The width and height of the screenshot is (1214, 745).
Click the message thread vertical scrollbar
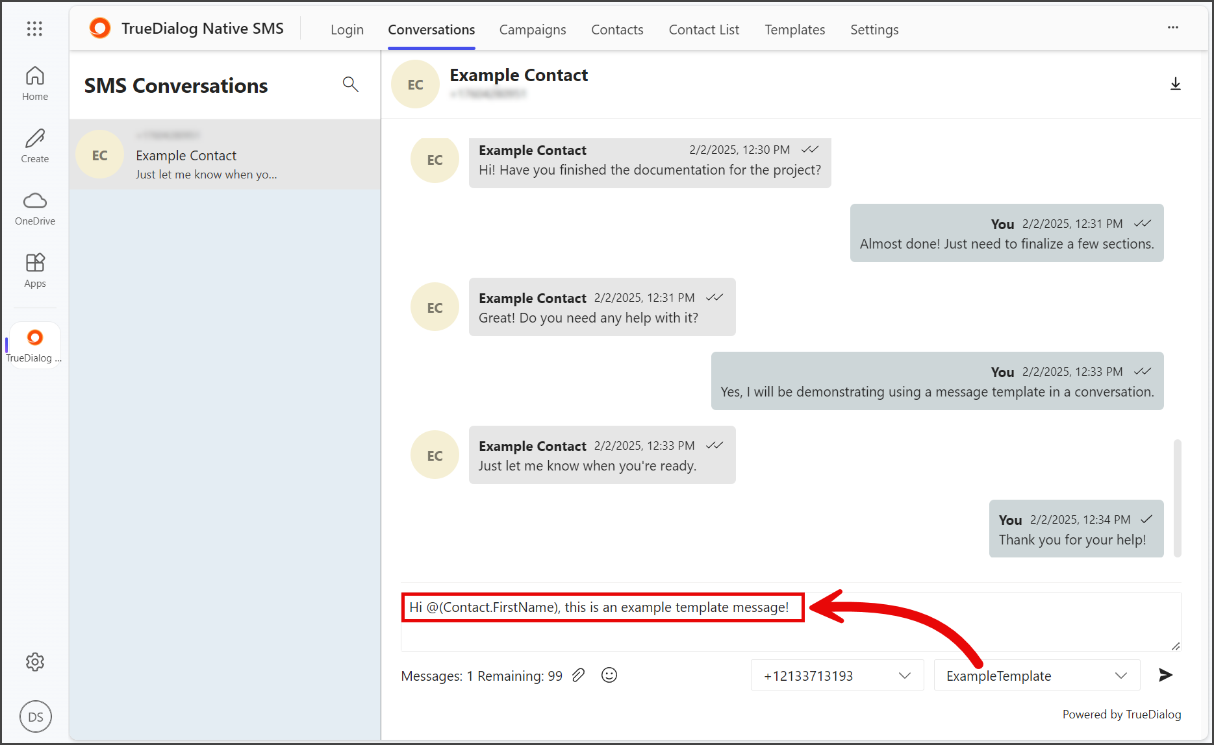(x=1177, y=498)
